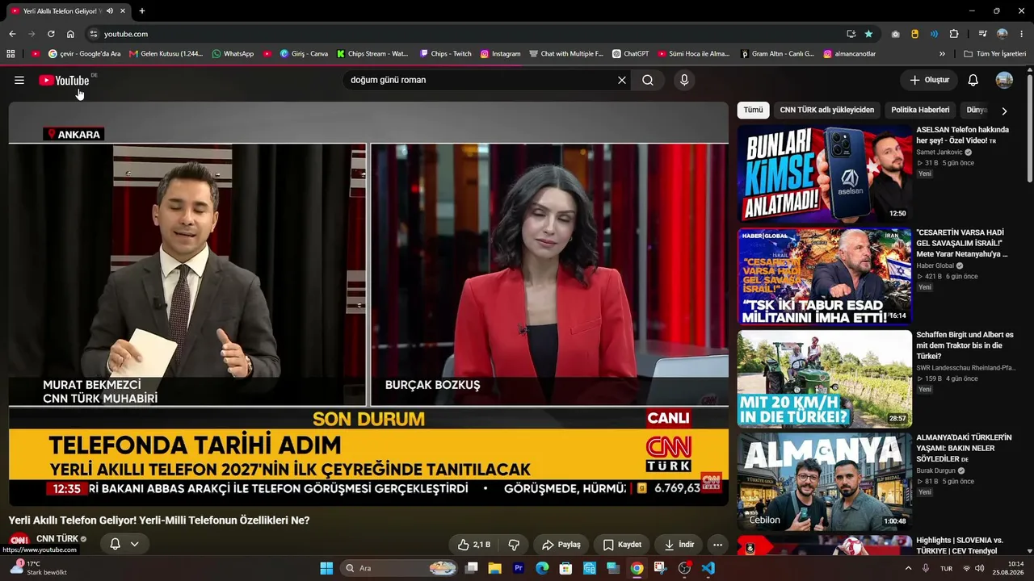Image resolution: width=1034 pixels, height=581 pixels.
Task: Toggle channel notification bell for CNN TÜRK
Action: click(115, 544)
